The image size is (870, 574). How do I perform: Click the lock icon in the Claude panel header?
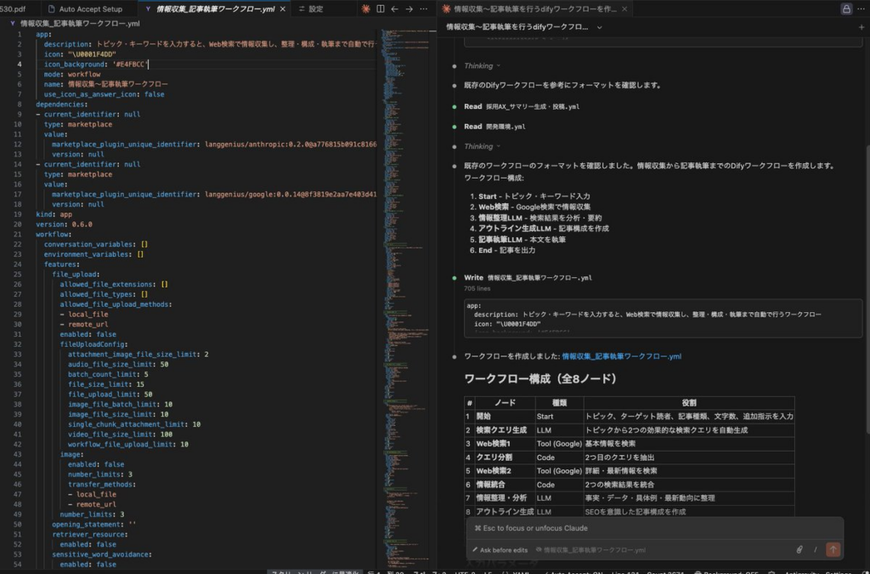(x=847, y=9)
